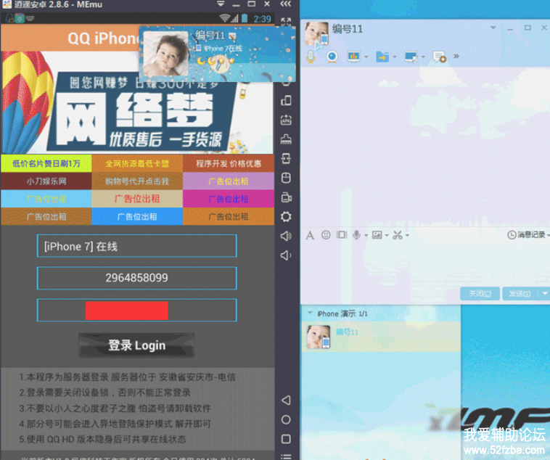Open the dropdown next to the voice message icon
This screenshot has height=460, width=550.
(366, 235)
